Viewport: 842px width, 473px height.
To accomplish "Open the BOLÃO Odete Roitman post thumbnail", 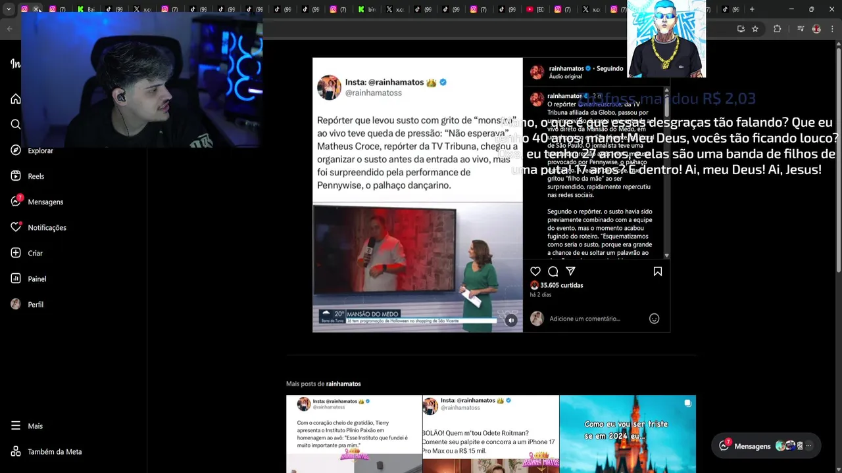I will [x=491, y=434].
